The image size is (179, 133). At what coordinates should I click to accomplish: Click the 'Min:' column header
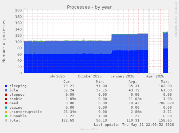coord(100,82)
